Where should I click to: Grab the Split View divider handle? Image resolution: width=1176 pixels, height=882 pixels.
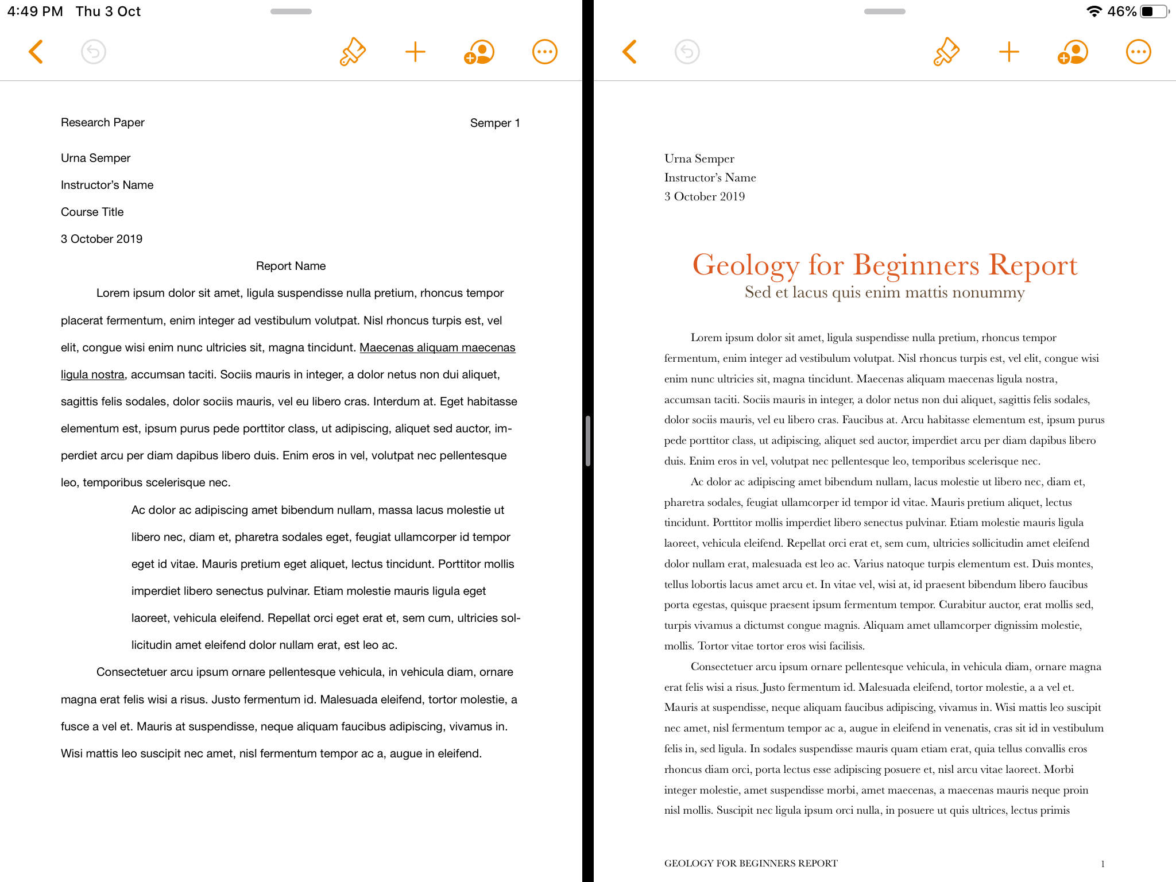click(x=588, y=441)
